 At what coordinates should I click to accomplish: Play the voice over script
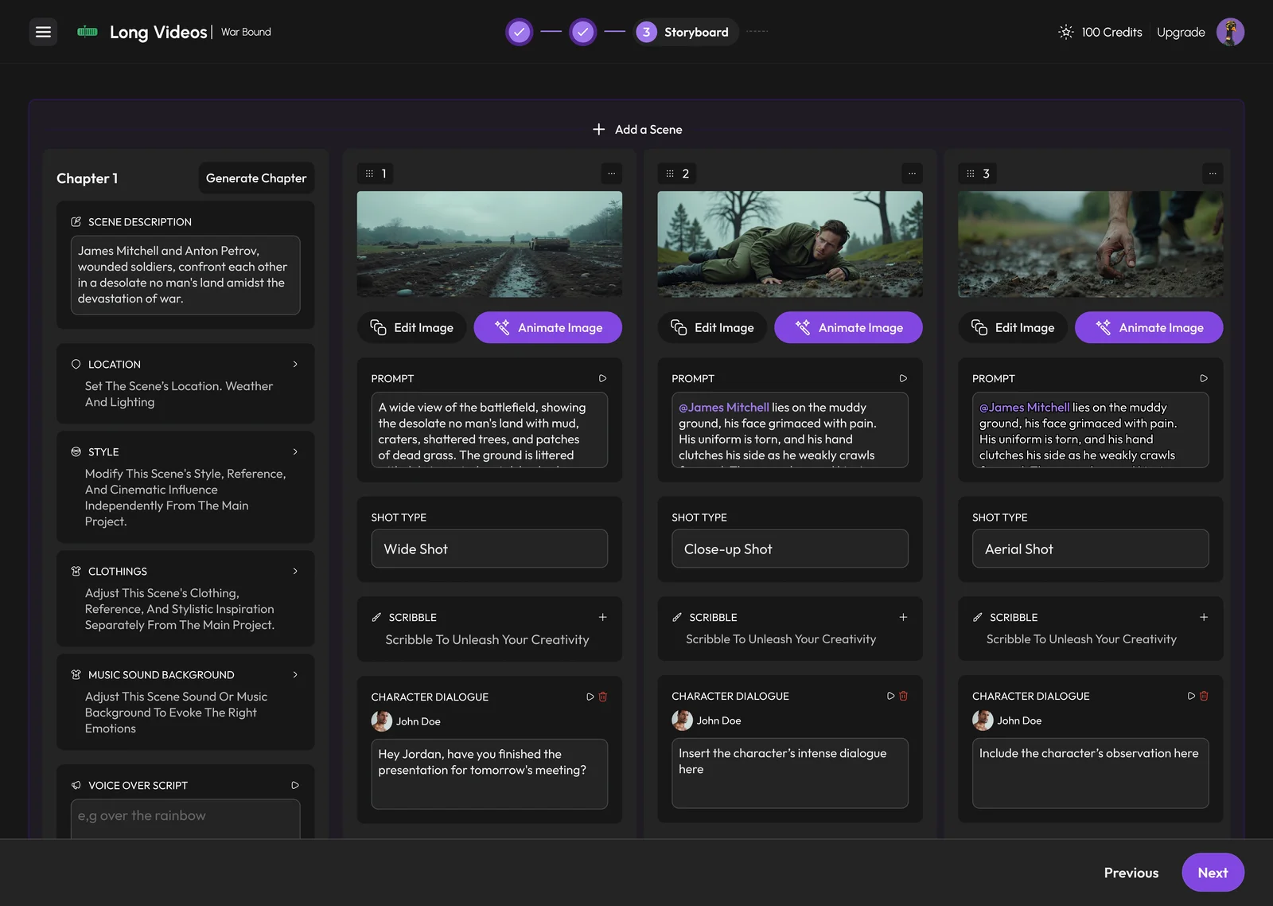pyautogui.click(x=295, y=785)
